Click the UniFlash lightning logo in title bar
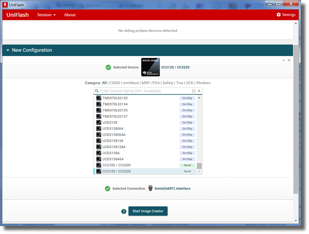This screenshot has width=309, height=234. pos(5,4)
